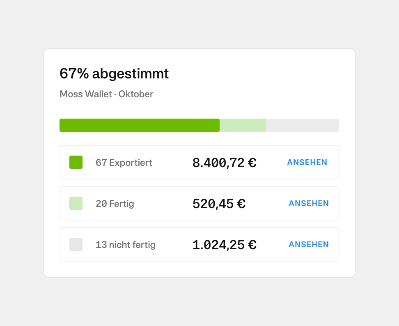Click the dark green Exportiert status square
The image size is (399, 326).
pos(76,162)
